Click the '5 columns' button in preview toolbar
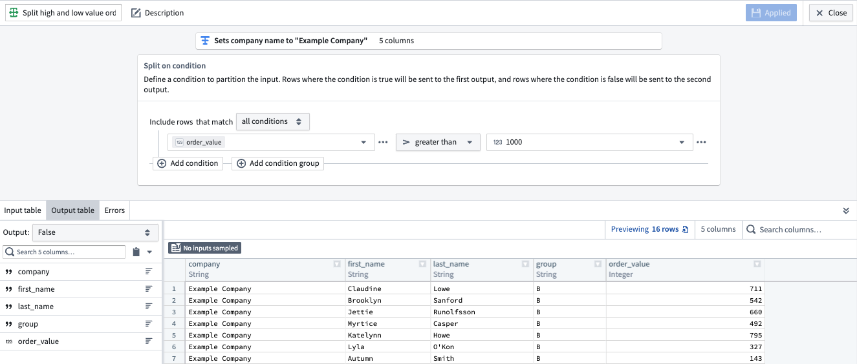Viewport: 857px width, 364px height. (x=718, y=229)
